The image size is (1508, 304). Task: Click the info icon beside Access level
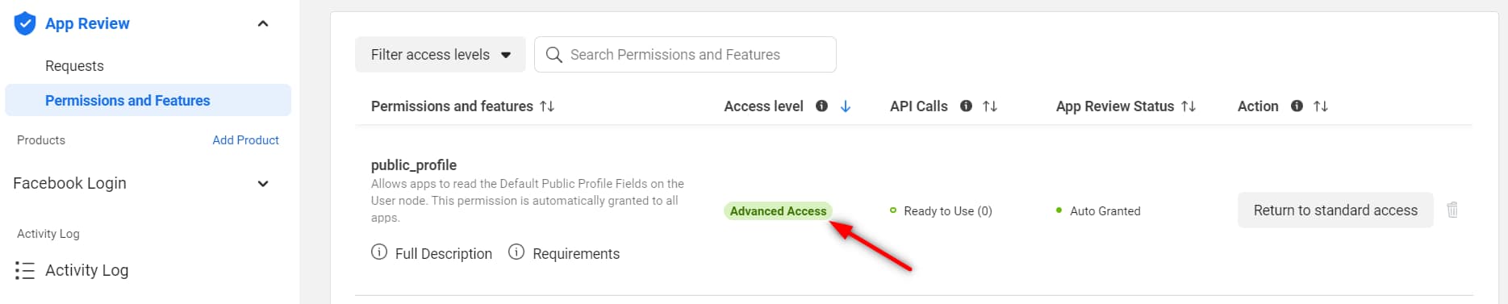point(821,106)
